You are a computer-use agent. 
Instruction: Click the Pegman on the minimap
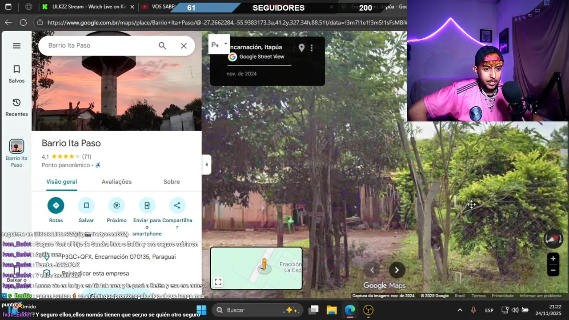tap(264, 264)
